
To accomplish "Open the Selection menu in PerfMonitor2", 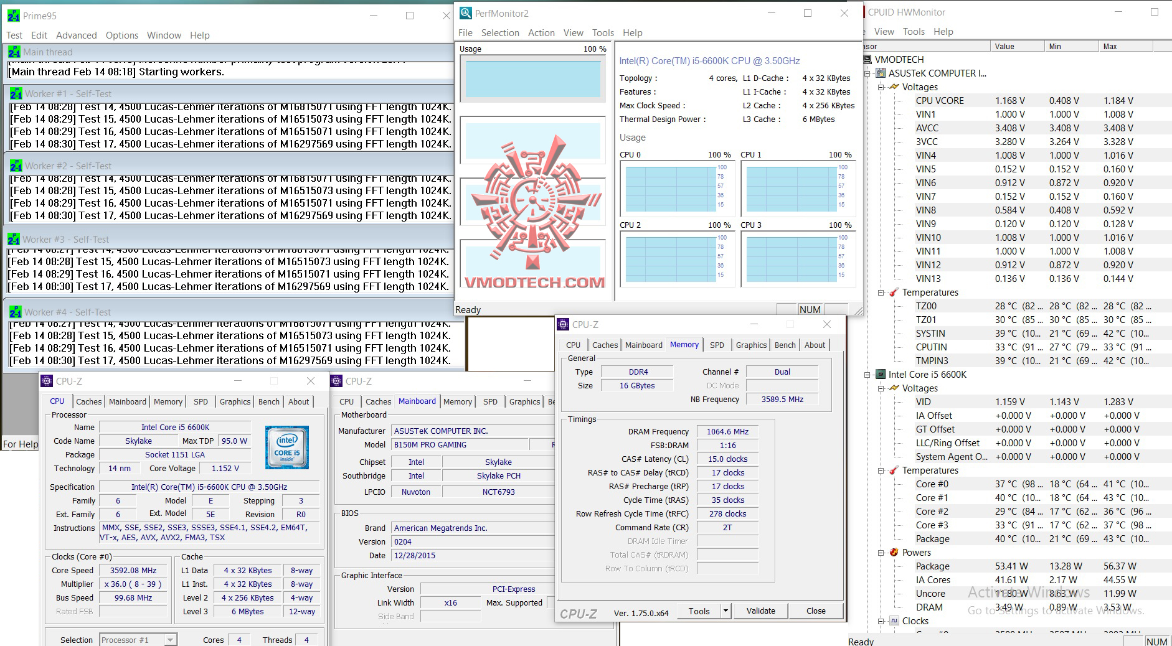I will (500, 33).
